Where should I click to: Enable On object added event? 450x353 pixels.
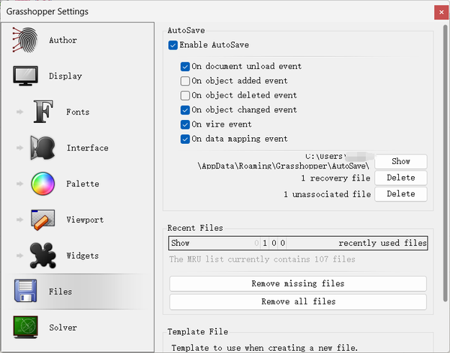pos(185,81)
